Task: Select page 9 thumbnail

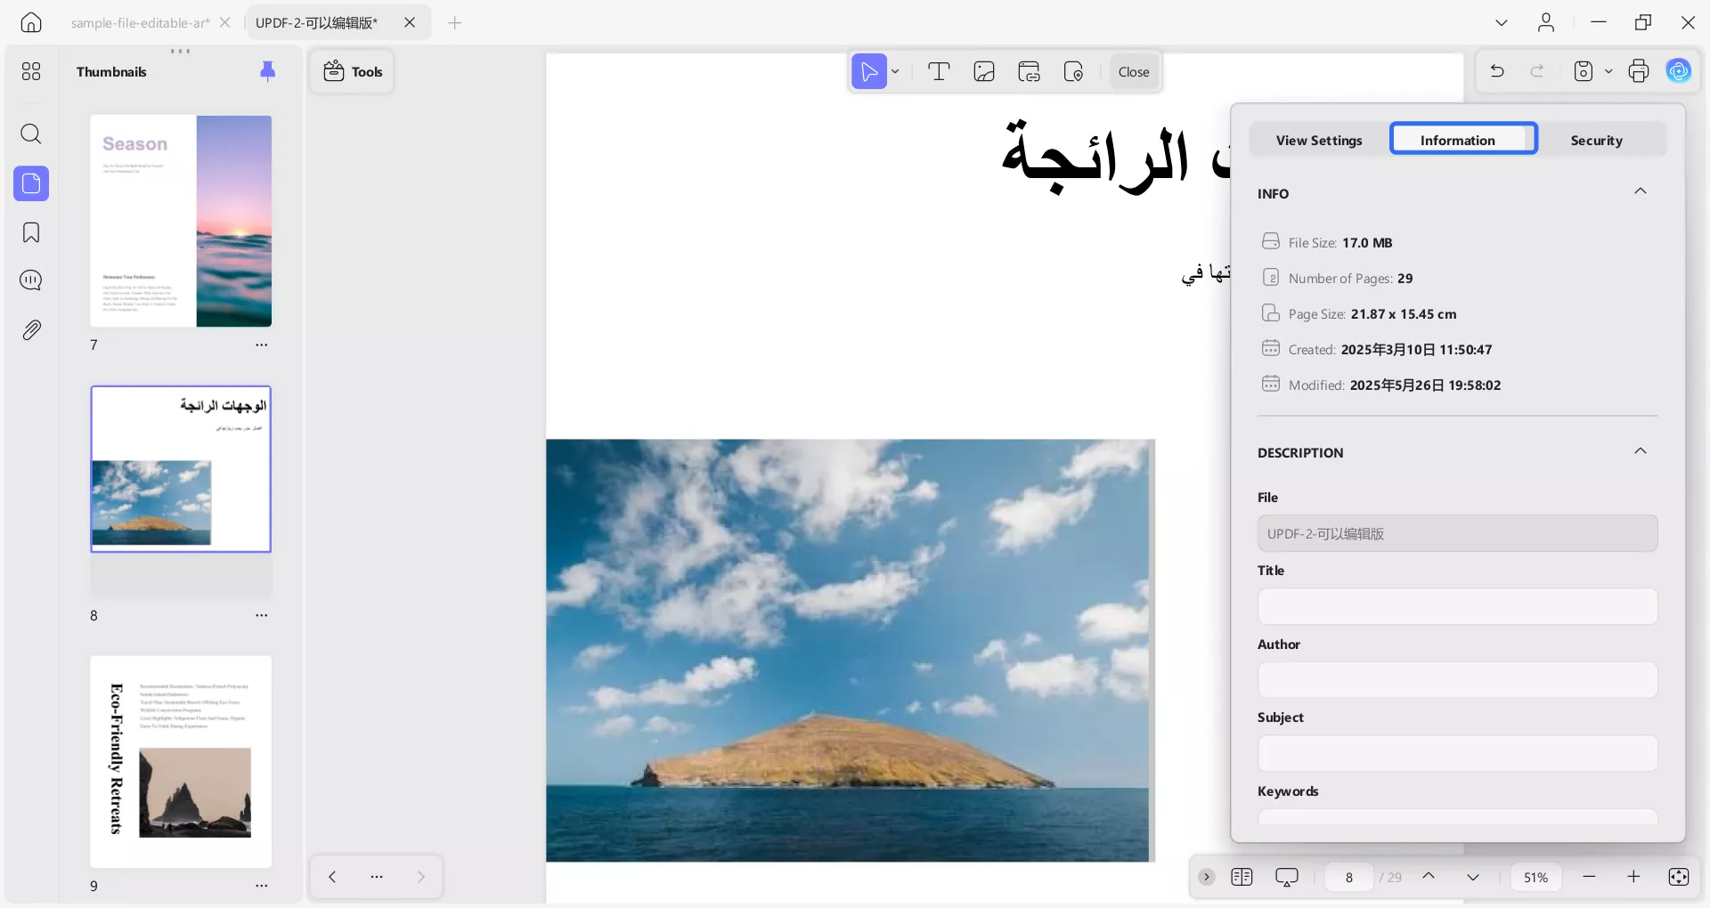Action: [181, 762]
